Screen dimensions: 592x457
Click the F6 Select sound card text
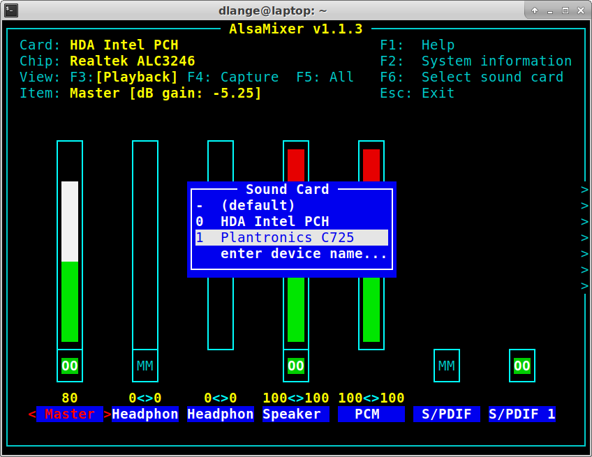coord(471,77)
